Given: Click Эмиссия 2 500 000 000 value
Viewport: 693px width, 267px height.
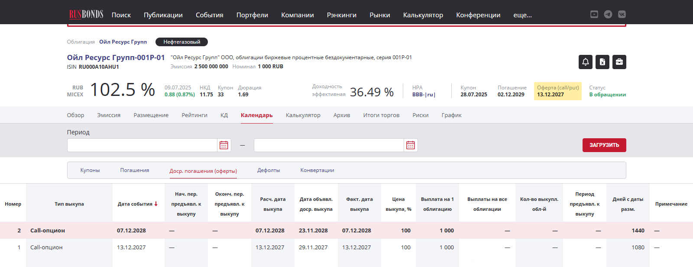Looking at the screenshot, I should coord(211,67).
